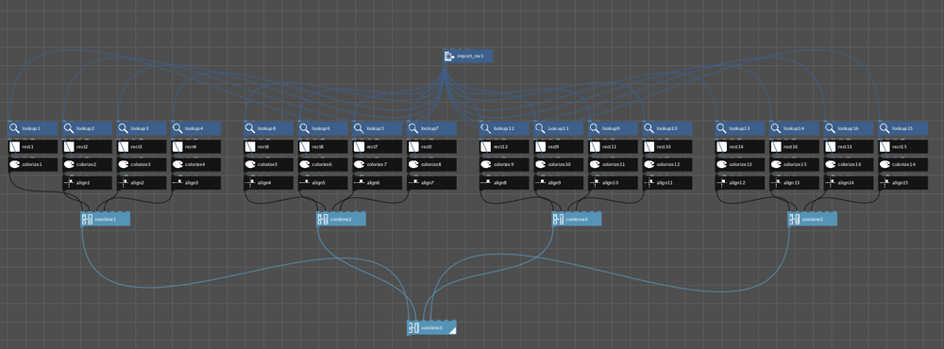Select the colorize3 node
944x349 pixels.
pos(142,164)
